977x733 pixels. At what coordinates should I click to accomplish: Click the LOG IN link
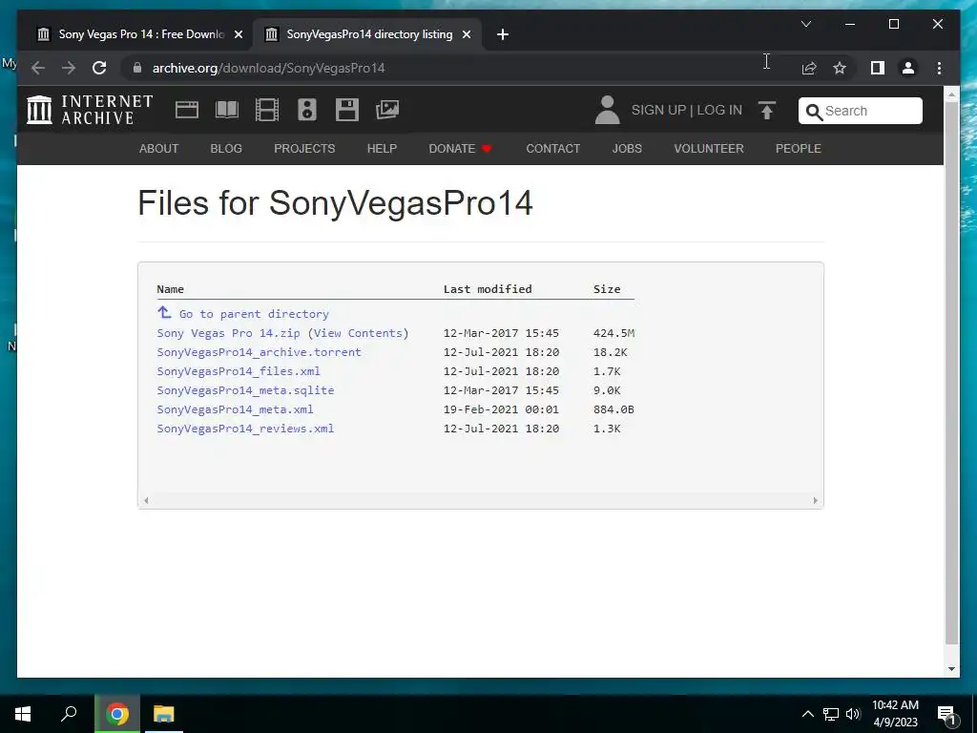pyautogui.click(x=719, y=110)
